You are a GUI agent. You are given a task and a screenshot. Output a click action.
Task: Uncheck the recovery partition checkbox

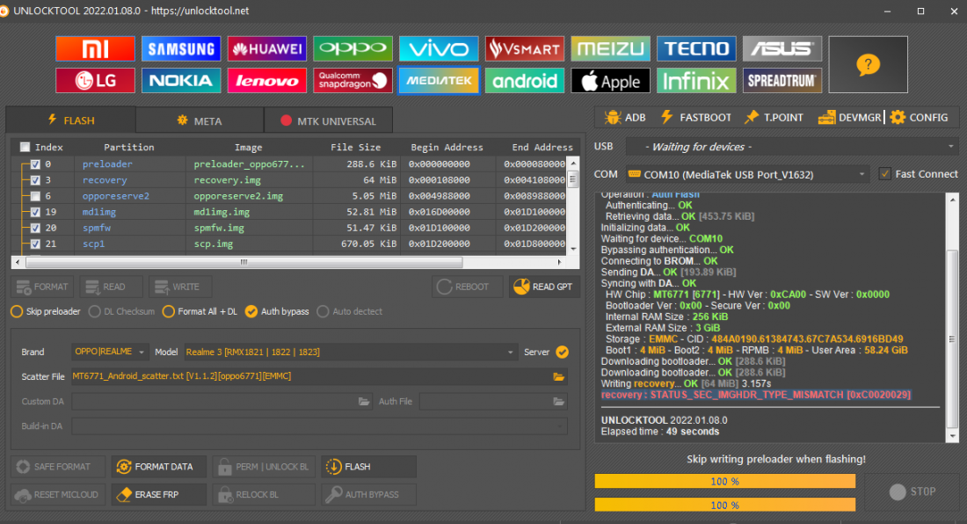tap(35, 180)
